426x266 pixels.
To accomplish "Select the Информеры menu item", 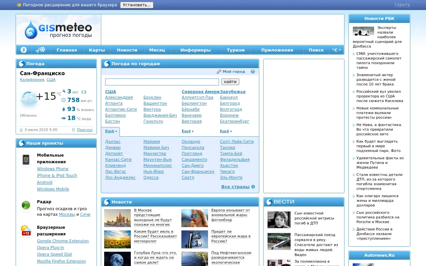I will (196, 50).
